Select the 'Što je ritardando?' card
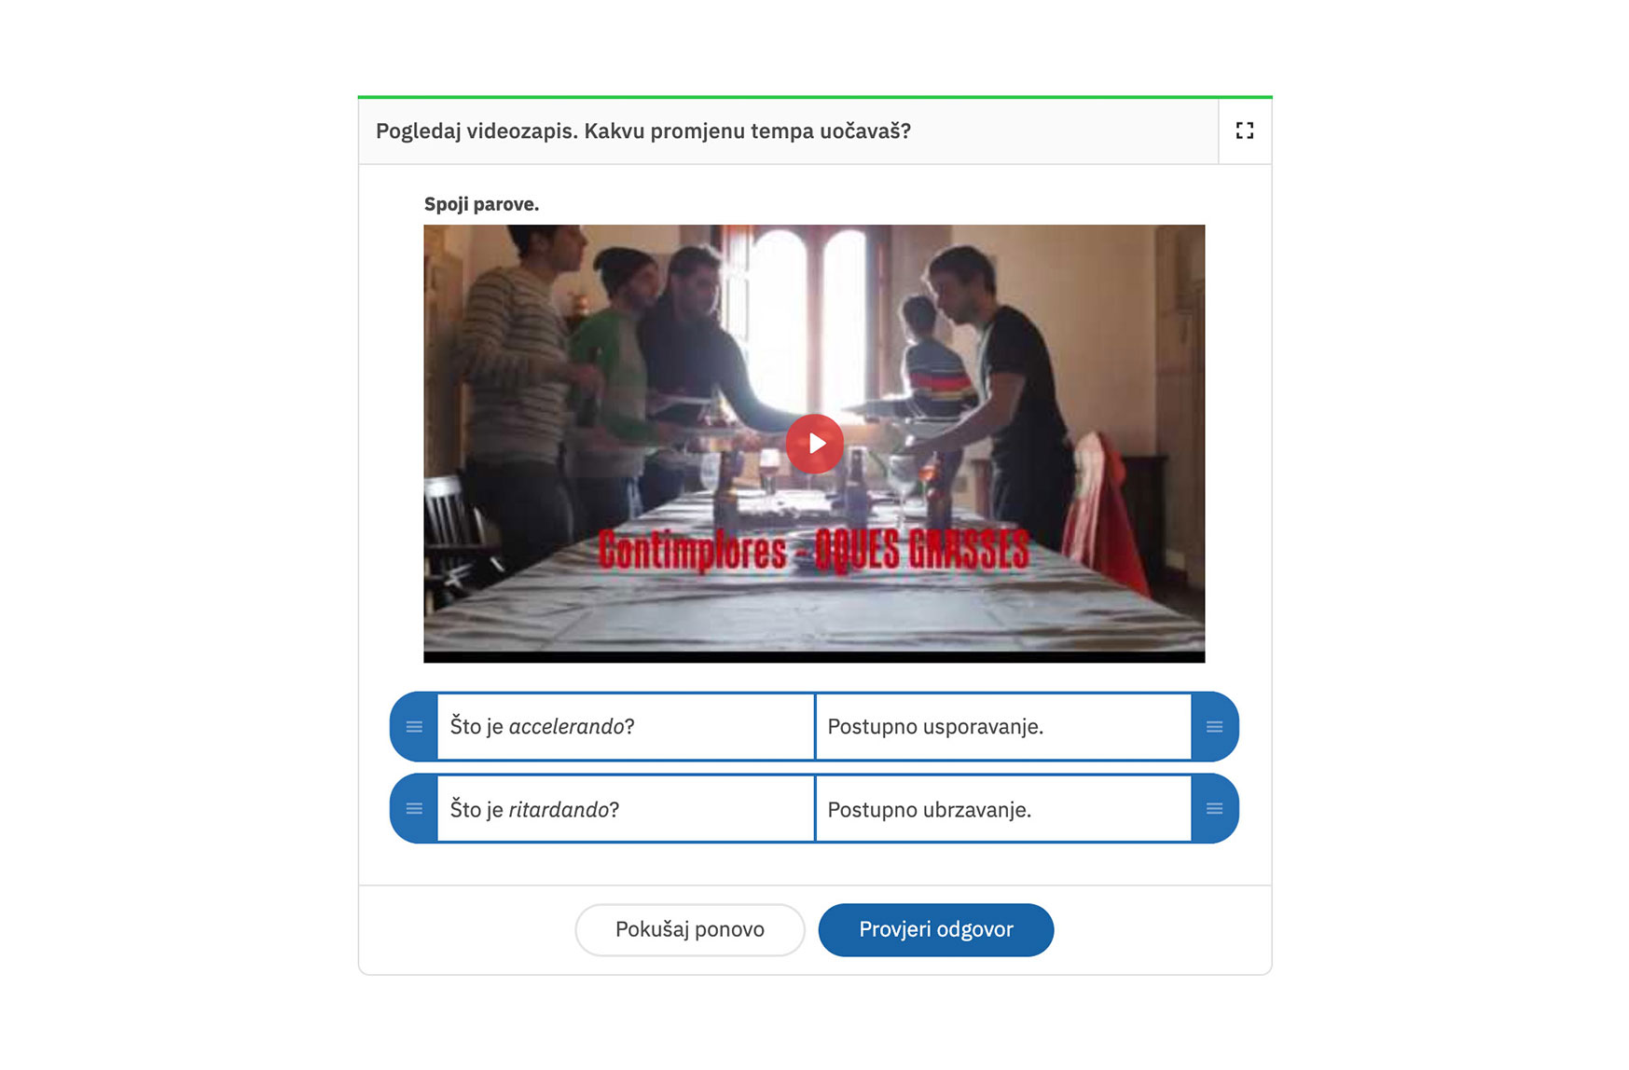This screenshot has width=1629, height=1070. [626, 809]
